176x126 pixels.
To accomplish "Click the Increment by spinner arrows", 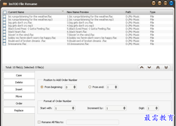I will [124, 108].
